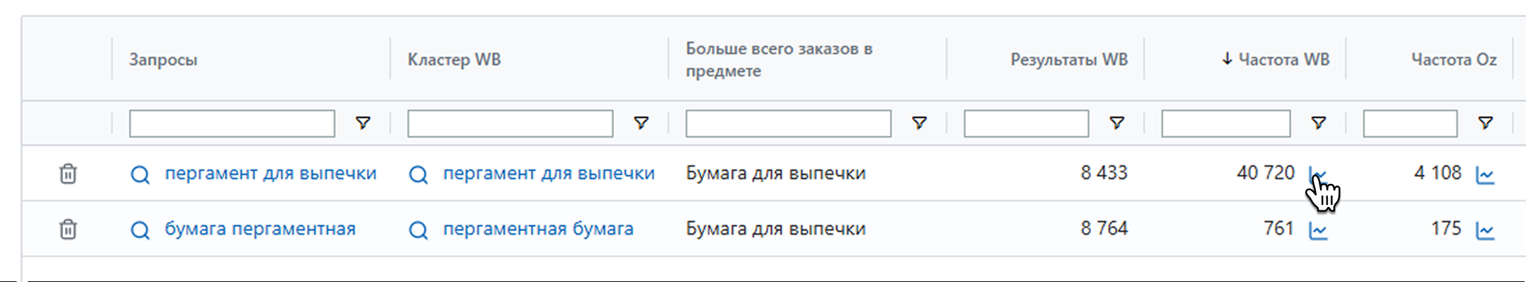Image resolution: width=1526 pixels, height=282 pixels.
Task: Click search icon beside 'бумага пергаментная' query
Action: pyautogui.click(x=140, y=230)
